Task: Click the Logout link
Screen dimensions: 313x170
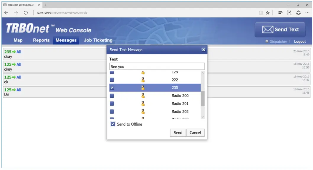Action: (300, 42)
